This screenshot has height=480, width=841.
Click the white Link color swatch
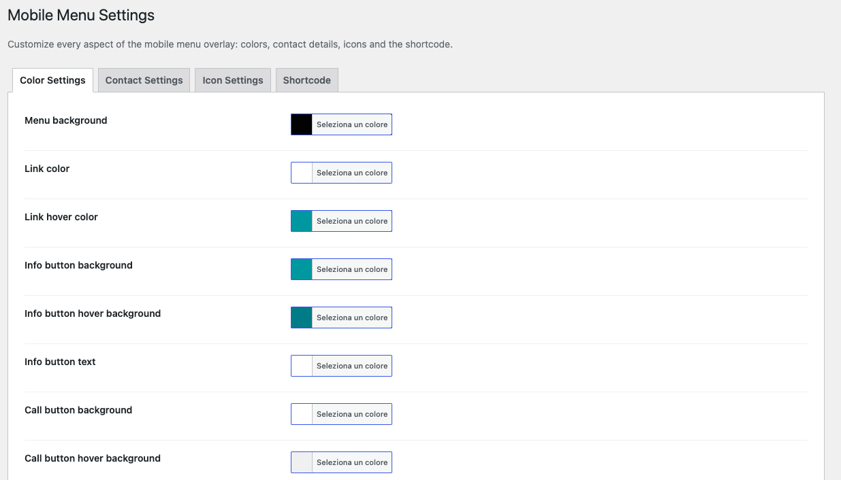click(x=302, y=173)
